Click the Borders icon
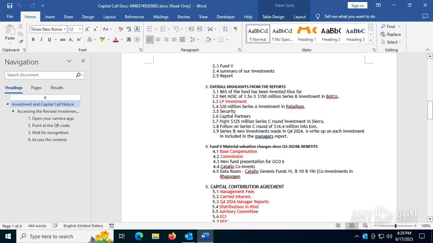The image size is (433, 243). coord(221,39)
